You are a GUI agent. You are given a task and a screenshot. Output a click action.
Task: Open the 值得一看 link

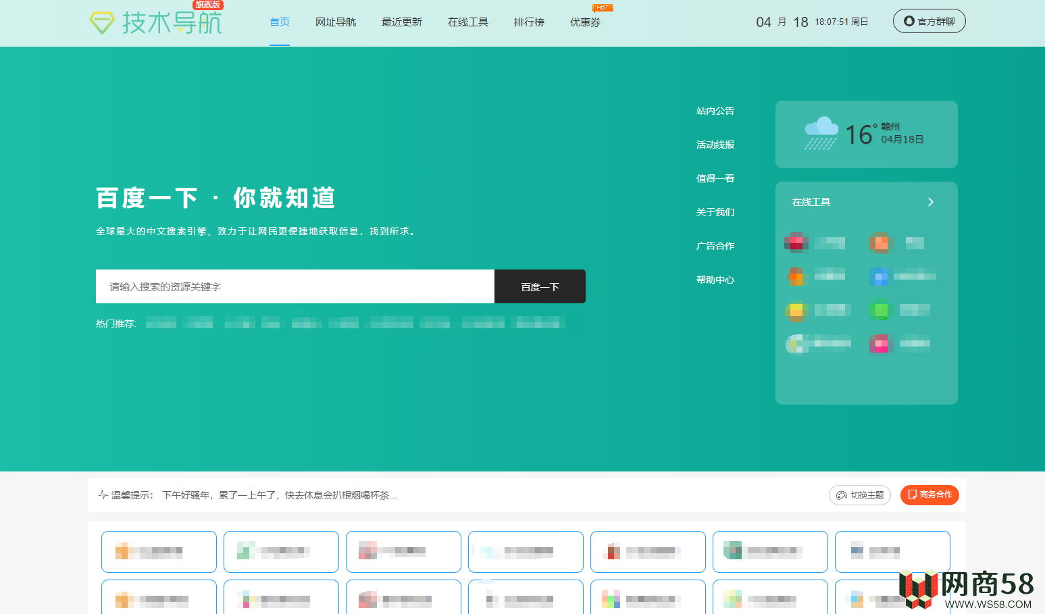715,178
